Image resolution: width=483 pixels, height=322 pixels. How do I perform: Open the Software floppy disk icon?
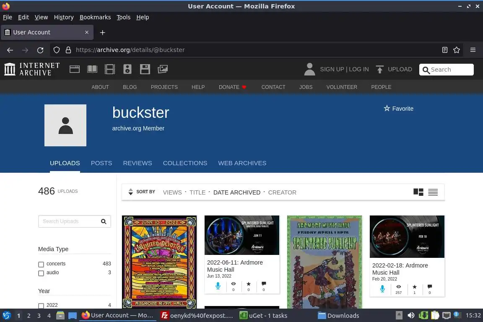145,69
